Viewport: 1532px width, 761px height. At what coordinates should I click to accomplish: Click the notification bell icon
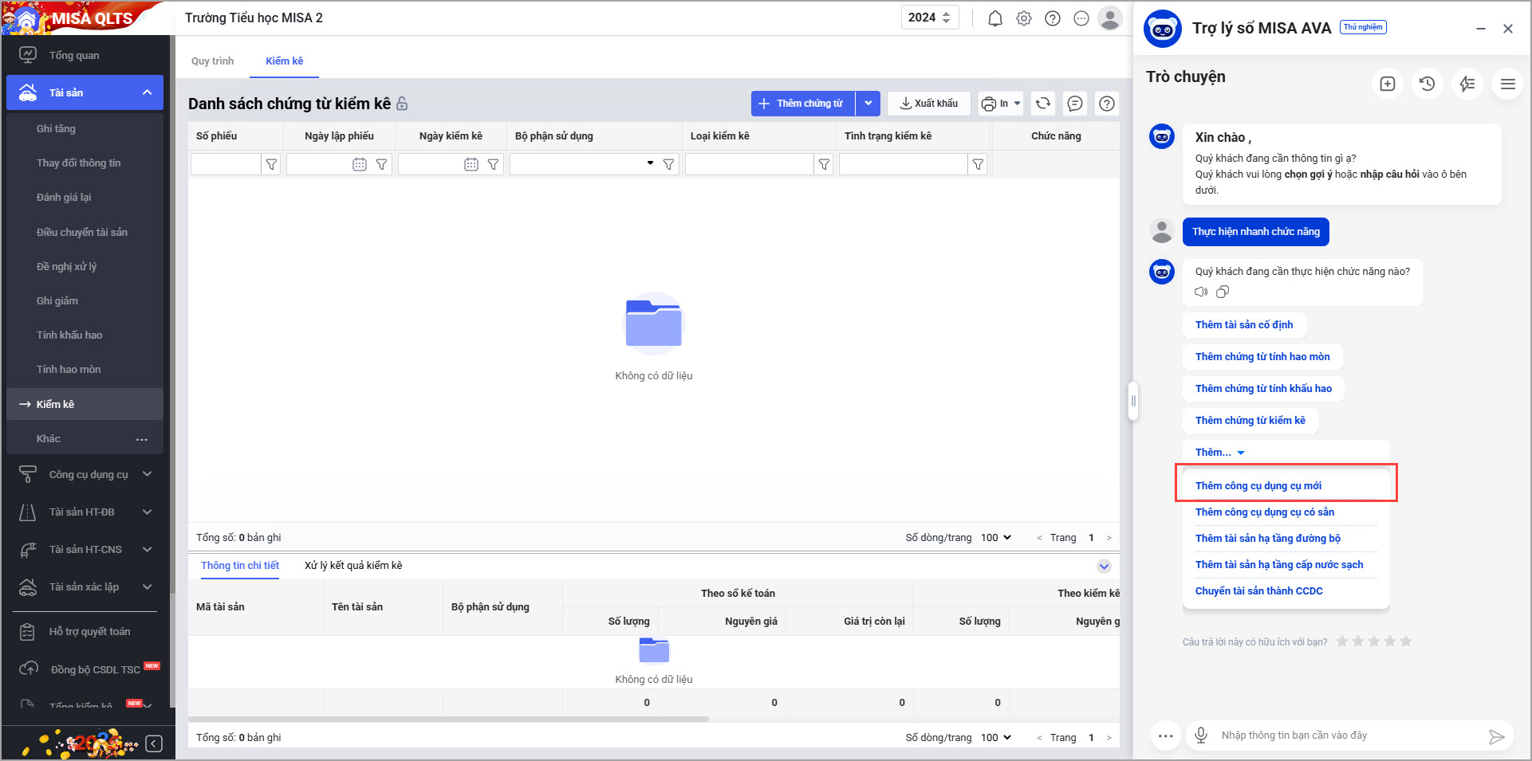[994, 18]
